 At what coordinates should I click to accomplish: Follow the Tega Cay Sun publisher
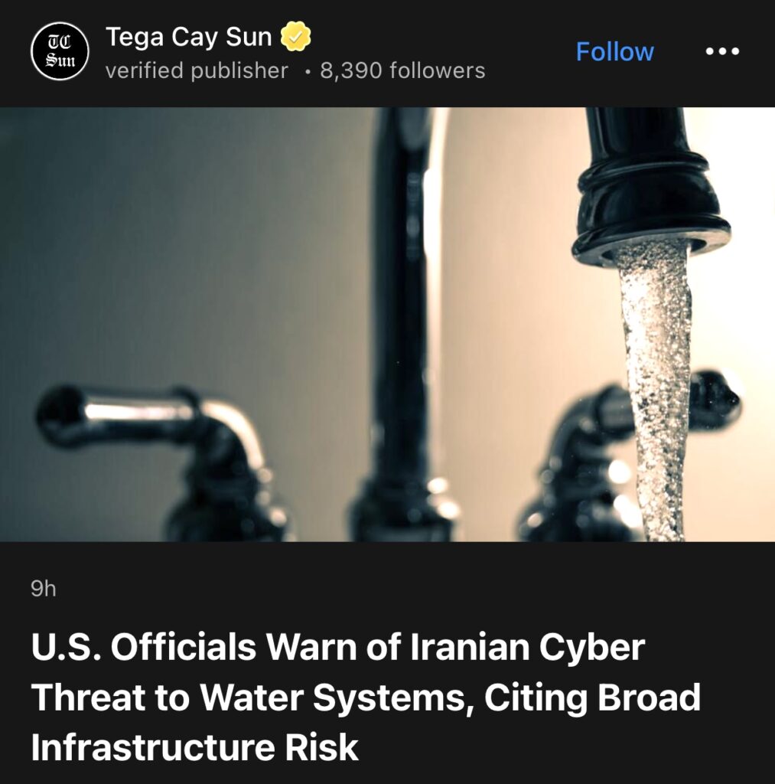point(614,51)
